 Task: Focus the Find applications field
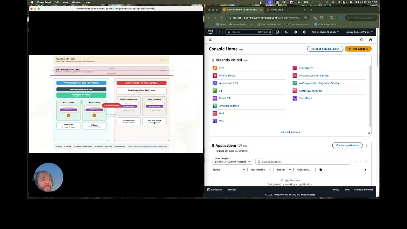(303, 162)
